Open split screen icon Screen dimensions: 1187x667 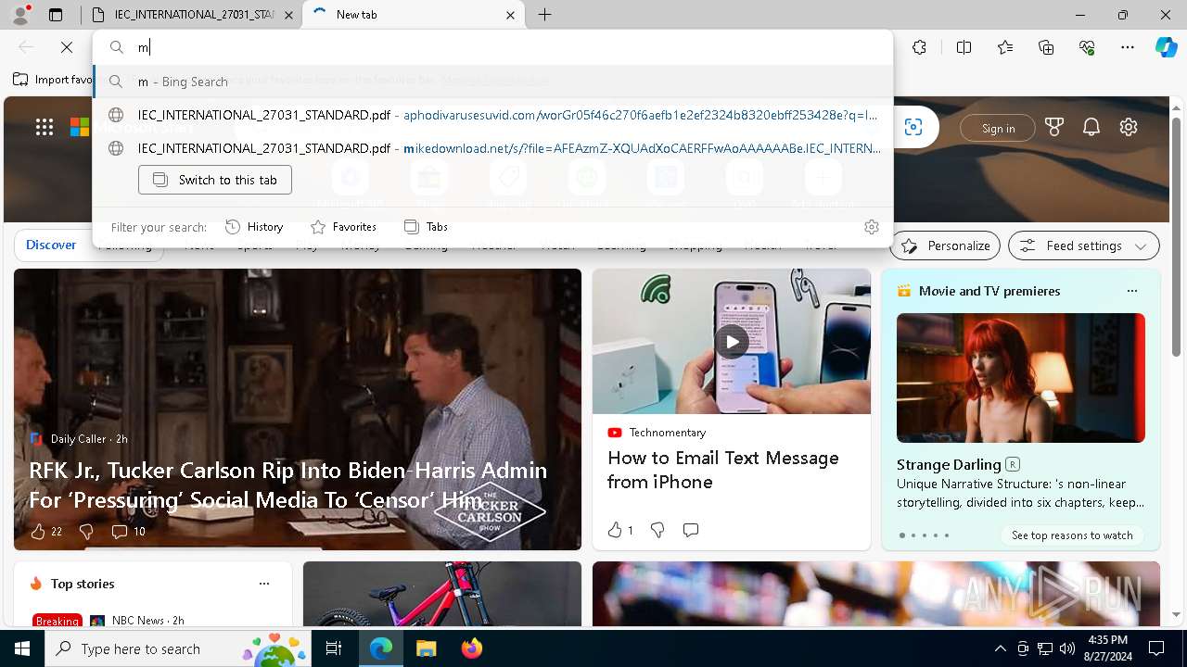click(964, 47)
